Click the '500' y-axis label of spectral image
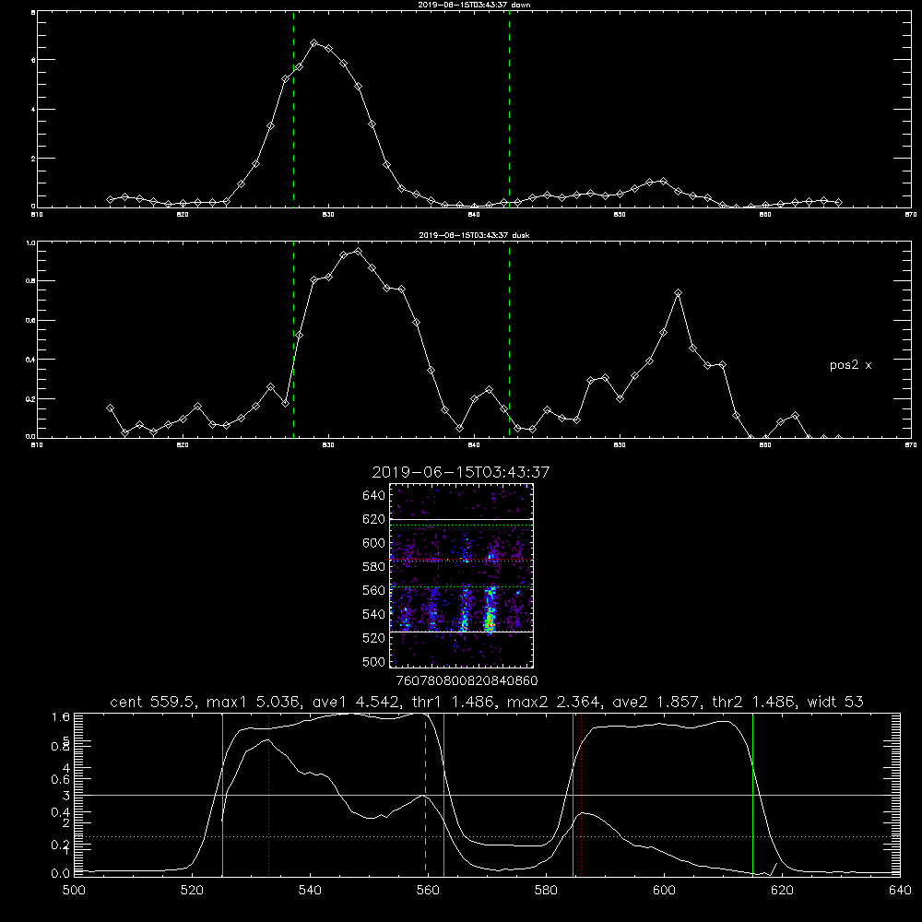Screen dimensions: 922x922 (x=374, y=661)
